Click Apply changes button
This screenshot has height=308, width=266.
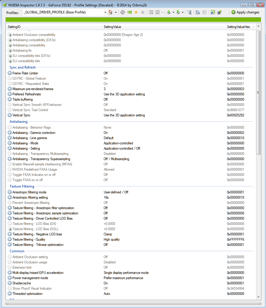[245, 12]
